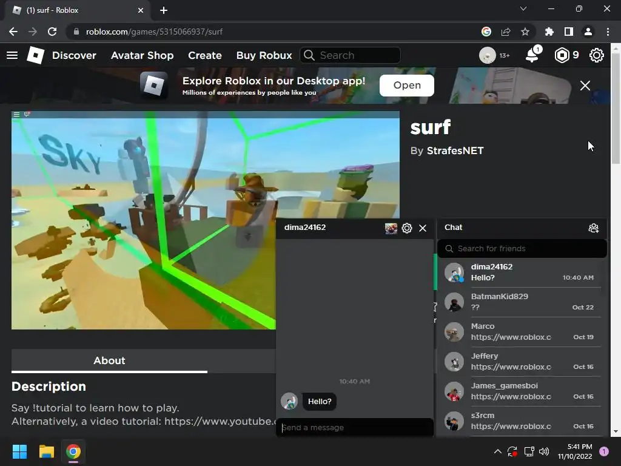The height and width of the screenshot is (466, 621).
Task: Open Windows notification center badge
Action: point(604,451)
